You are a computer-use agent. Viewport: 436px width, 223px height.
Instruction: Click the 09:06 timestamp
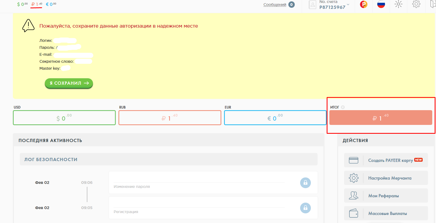point(87,183)
